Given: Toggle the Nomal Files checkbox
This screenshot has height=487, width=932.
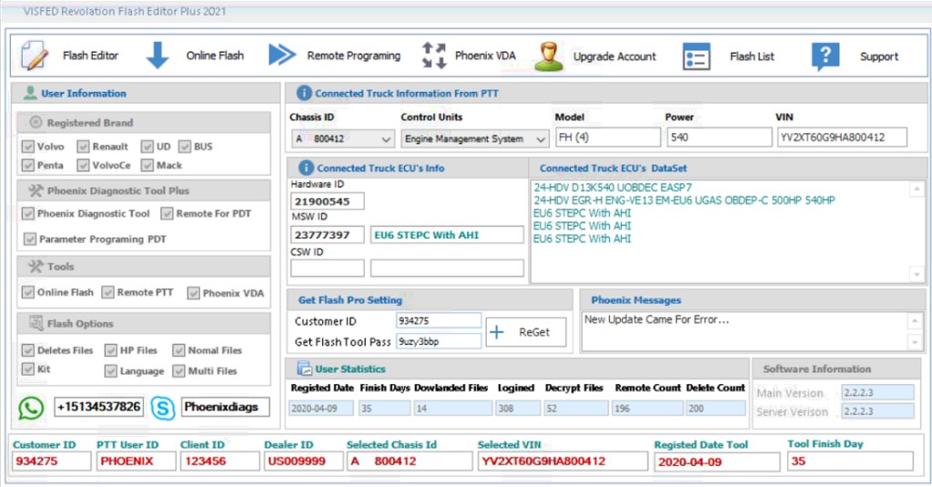Looking at the screenshot, I should pos(179,350).
